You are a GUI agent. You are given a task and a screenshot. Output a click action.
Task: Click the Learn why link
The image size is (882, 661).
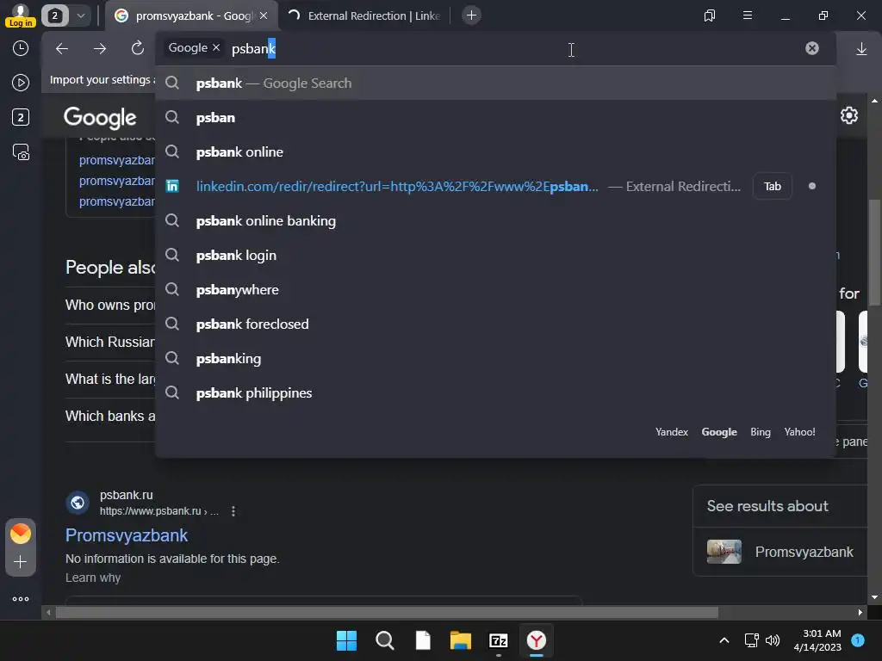click(x=93, y=578)
